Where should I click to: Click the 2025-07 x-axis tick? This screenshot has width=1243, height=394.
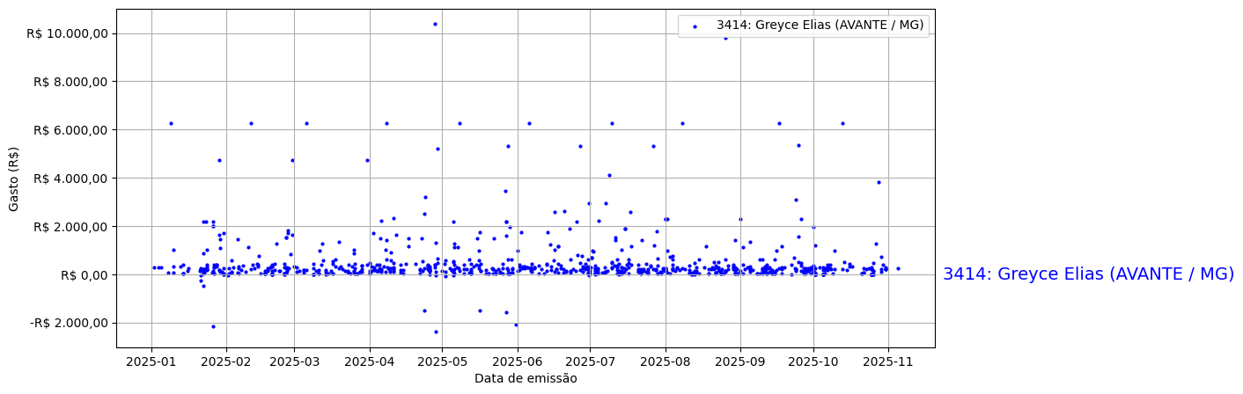pyautogui.click(x=589, y=361)
